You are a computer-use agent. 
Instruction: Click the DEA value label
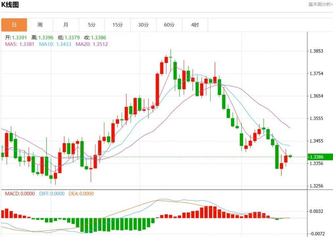click(82, 194)
